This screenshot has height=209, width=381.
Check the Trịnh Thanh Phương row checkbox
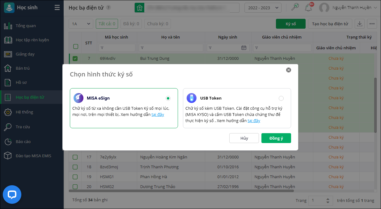click(x=75, y=167)
